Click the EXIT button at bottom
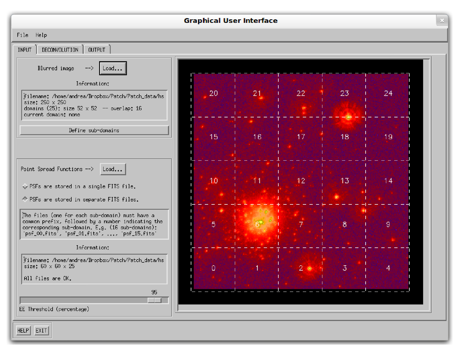Image resolution: width=457 pixels, height=348 pixels. click(x=41, y=331)
